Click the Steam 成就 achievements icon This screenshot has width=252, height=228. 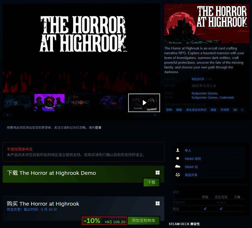(x=178, y=159)
